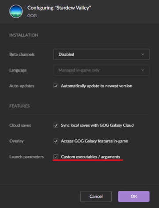
Task: Click the Language dropdown chevron arrow
Action: click(143, 70)
